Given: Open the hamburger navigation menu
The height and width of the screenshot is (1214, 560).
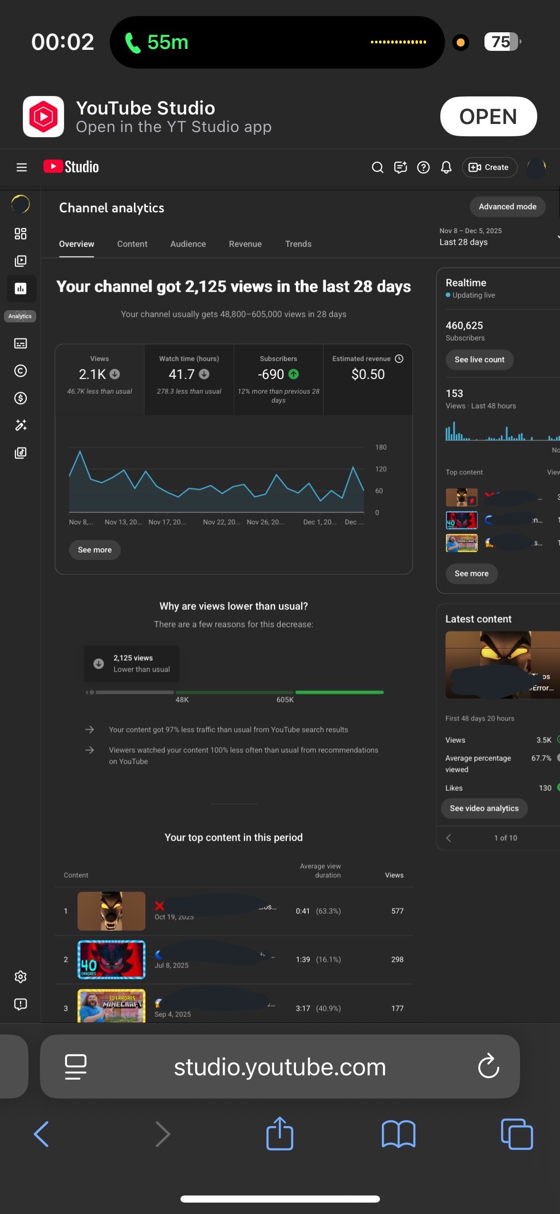Looking at the screenshot, I should point(21,167).
